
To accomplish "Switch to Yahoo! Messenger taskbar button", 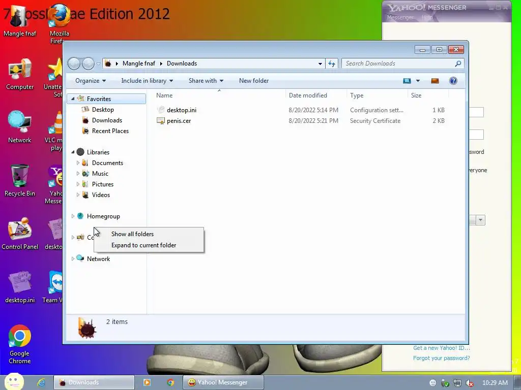I will coord(223,382).
